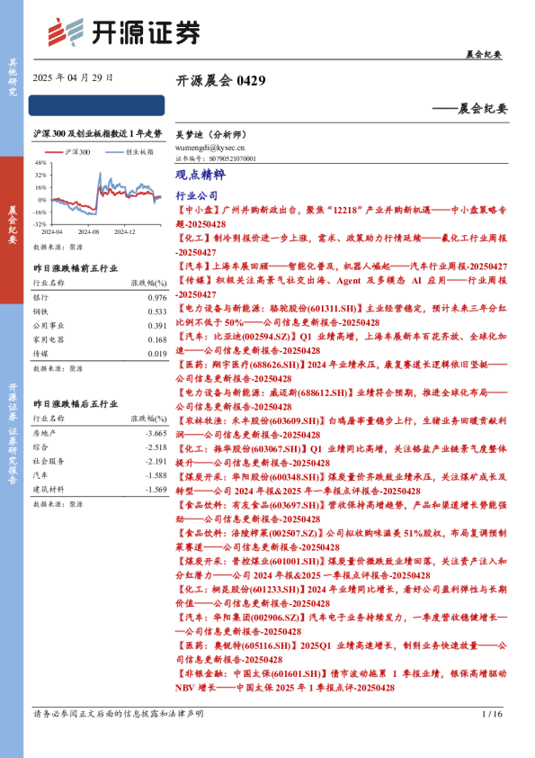Click the footer disclaimer 请务必参阅正文后面的信息披露和法律声明
Viewport: 535px width, 758px height.
click(119, 714)
